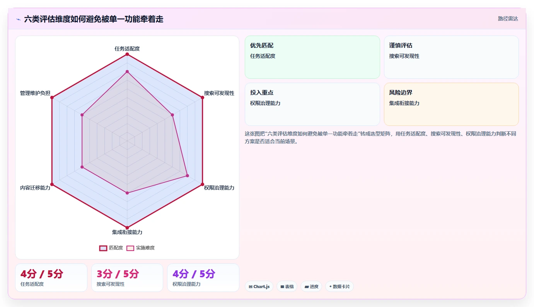Viewport: 534px width, 307px height.
Task: Select the 3分 / 5分 搜索可发现性 score card
Action: (127, 278)
